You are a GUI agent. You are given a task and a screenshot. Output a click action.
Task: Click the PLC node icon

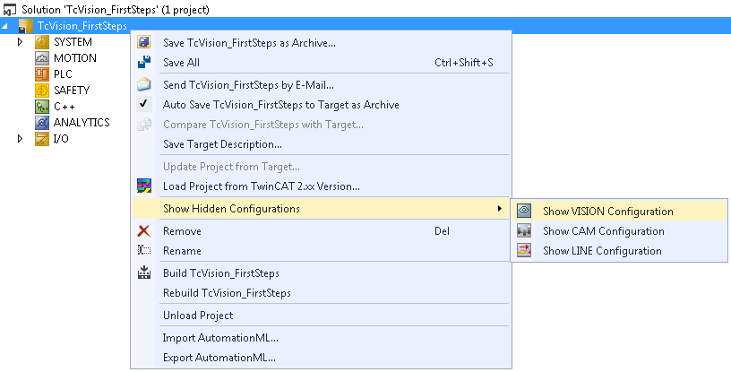pyautogui.click(x=42, y=74)
